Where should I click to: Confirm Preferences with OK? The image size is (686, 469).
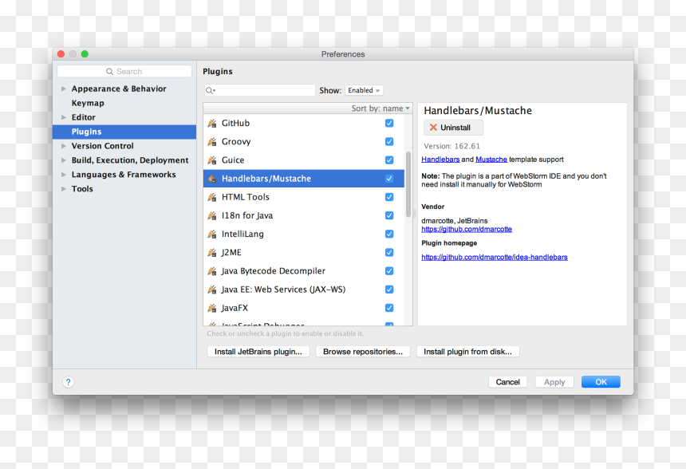point(601,382)
